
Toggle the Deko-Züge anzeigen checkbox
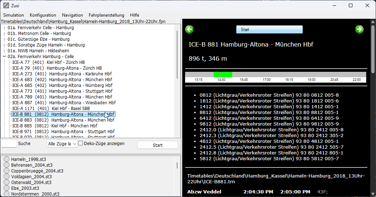81,143
